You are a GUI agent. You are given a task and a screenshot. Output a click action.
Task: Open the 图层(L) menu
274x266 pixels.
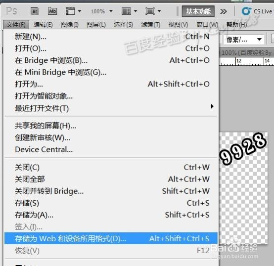96,24
